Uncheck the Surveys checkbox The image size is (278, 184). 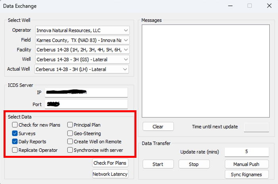[x=15, y=133]
